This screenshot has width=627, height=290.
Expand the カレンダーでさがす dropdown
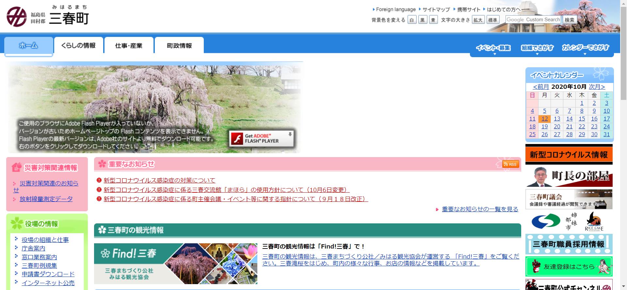[x=585, y=48]
